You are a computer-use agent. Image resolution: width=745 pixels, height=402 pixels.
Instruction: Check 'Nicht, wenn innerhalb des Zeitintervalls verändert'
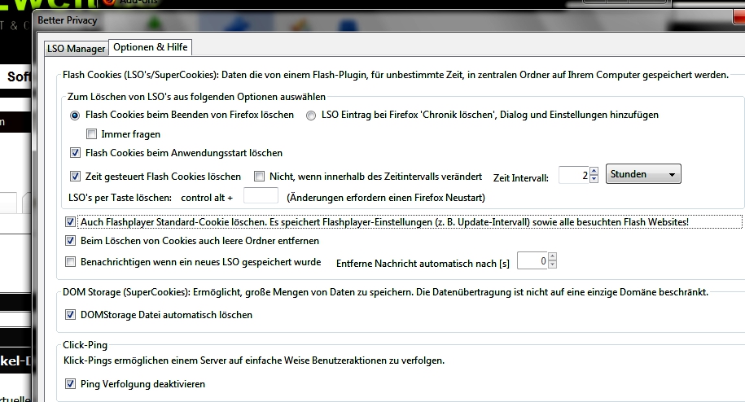pyautogui.click(x=259, y=177)
